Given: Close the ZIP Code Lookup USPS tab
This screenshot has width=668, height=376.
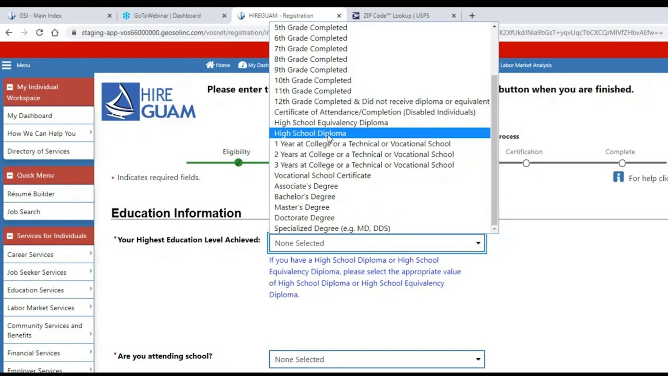Looking at the screenshot, I should click(454, 16).
